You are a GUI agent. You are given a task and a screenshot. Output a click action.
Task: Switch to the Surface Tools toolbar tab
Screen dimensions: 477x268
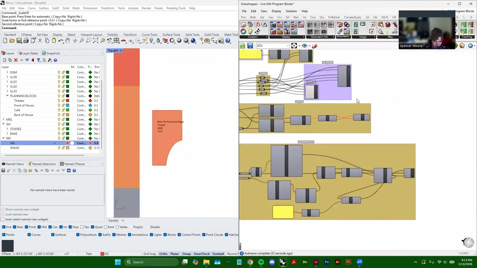(x=171, y=35)
